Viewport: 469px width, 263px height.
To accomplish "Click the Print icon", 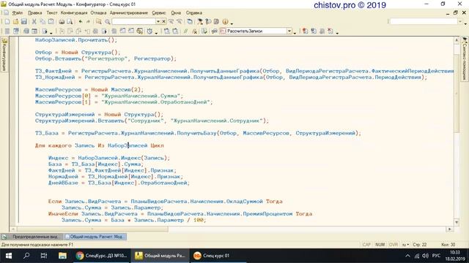I will tap(62, 21).
